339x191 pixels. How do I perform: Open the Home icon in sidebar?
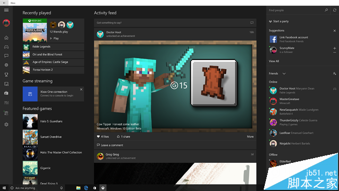point(6,38)
